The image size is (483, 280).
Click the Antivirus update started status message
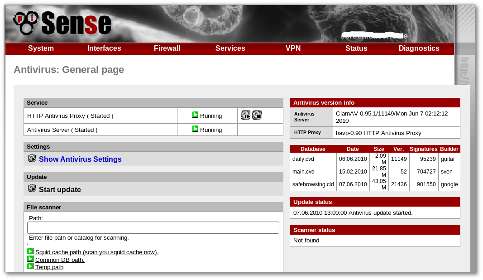tap(353, 213)
